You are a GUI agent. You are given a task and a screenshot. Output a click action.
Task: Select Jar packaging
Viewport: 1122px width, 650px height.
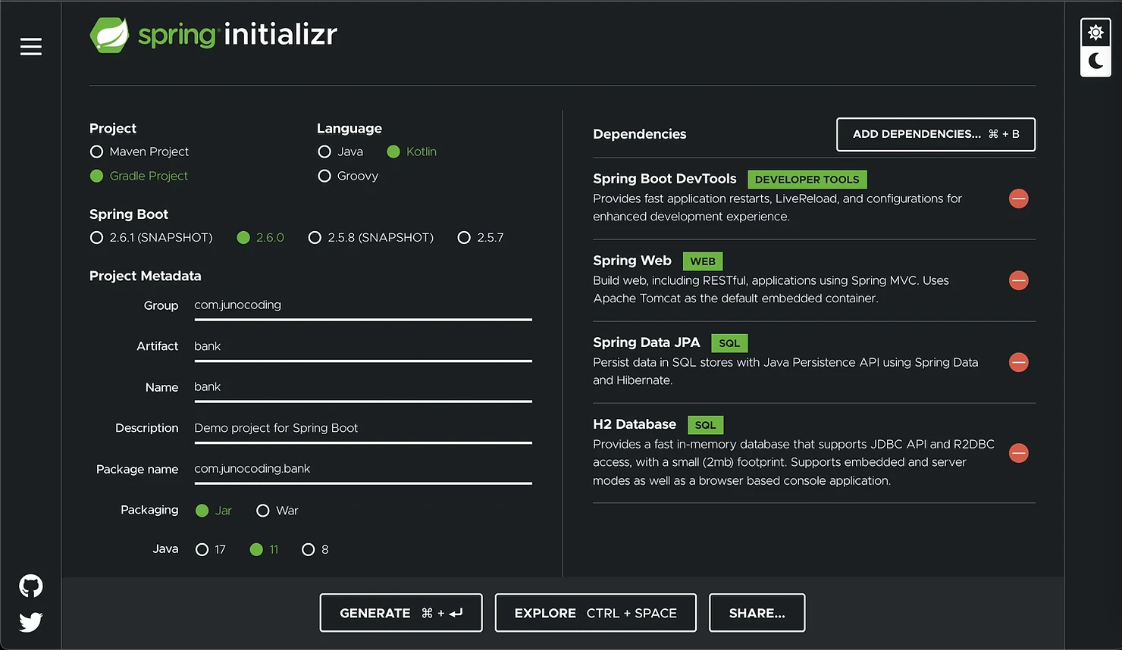214,511
